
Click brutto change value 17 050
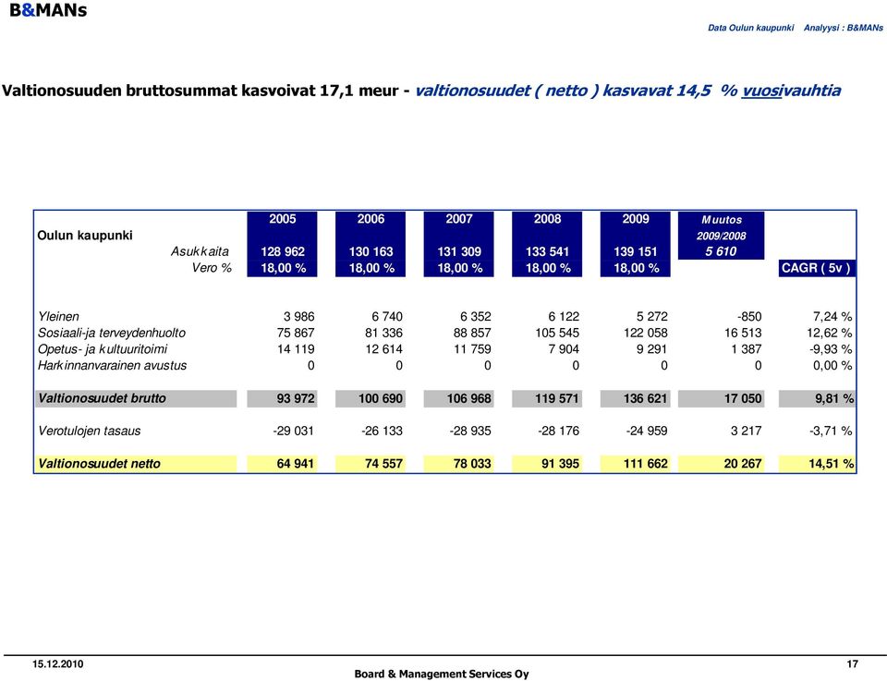point(743,399)
